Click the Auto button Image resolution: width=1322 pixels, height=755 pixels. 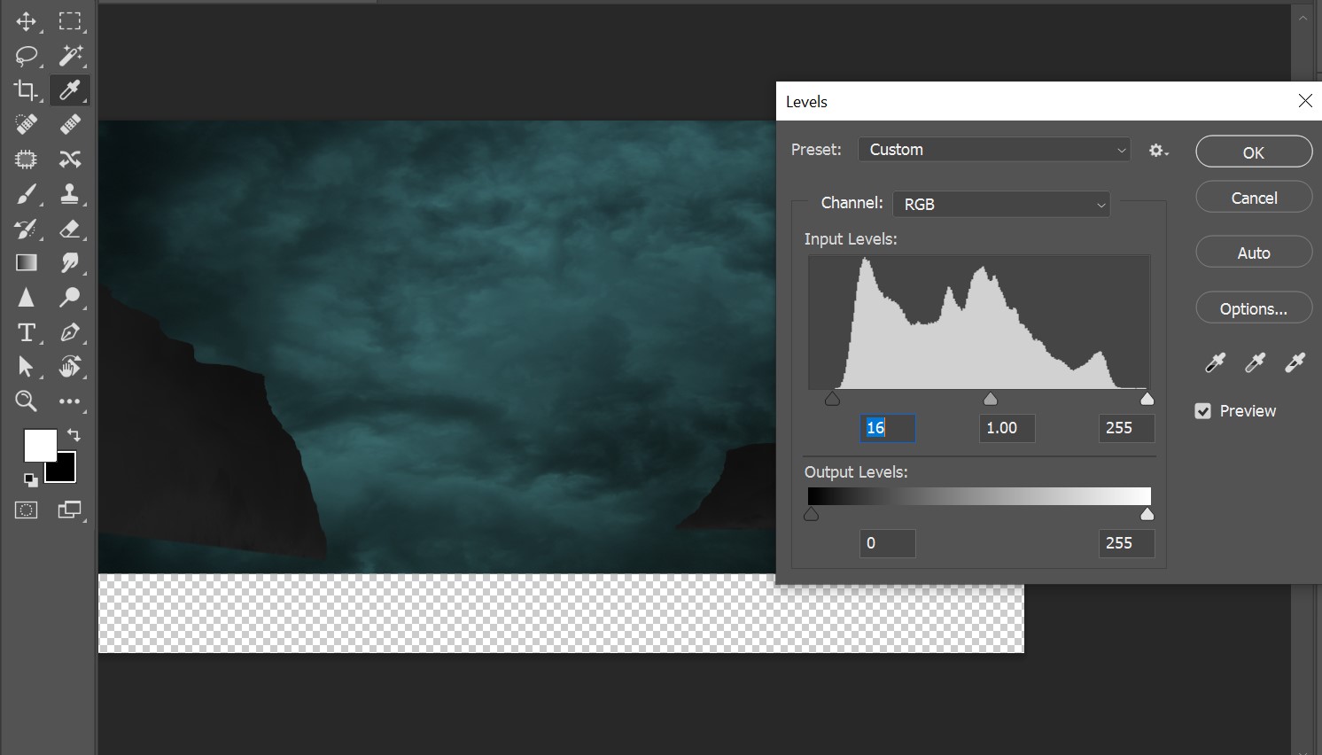(1254, 253)
